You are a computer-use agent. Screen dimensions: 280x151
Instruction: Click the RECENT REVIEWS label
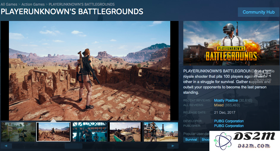197,100
